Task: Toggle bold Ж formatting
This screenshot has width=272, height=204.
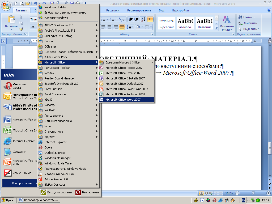Action: (33, 27)
